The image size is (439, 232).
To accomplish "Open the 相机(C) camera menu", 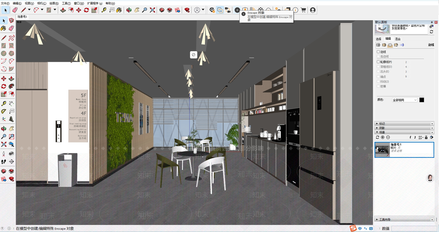I will click(x=42, y=3).
